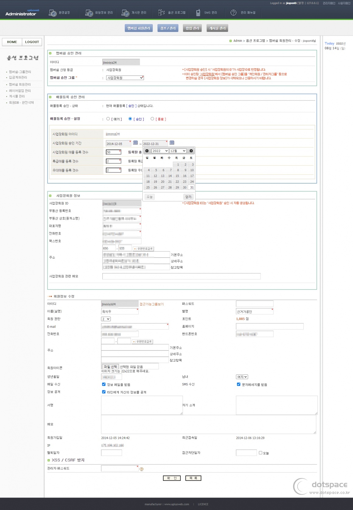Open 멤버쉽-그룹관리 in sidebar
The height and width of the screenshot is (510, 353).
pos(20,72)
